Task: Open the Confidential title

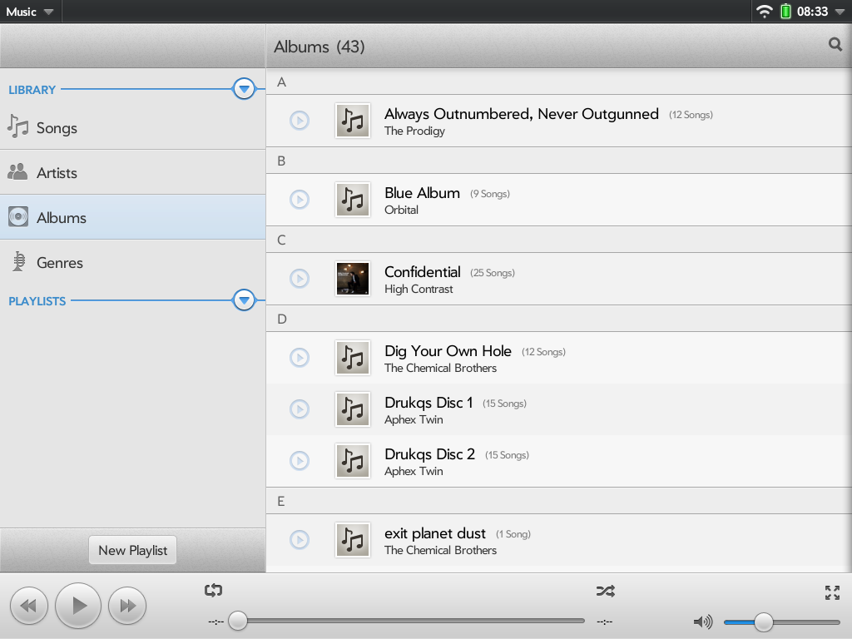Action: point(422,272)
